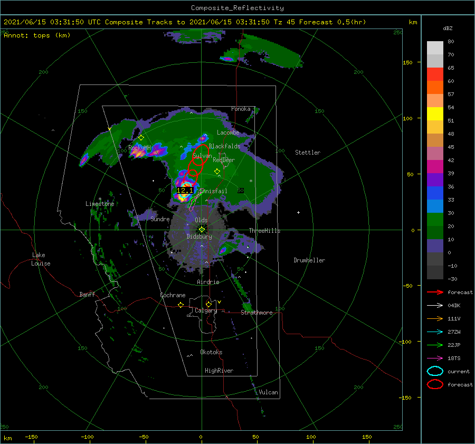The height and width of the screenshot is (444, 475).
Task: Click the 18TS legend text
Action: point(454,358)
